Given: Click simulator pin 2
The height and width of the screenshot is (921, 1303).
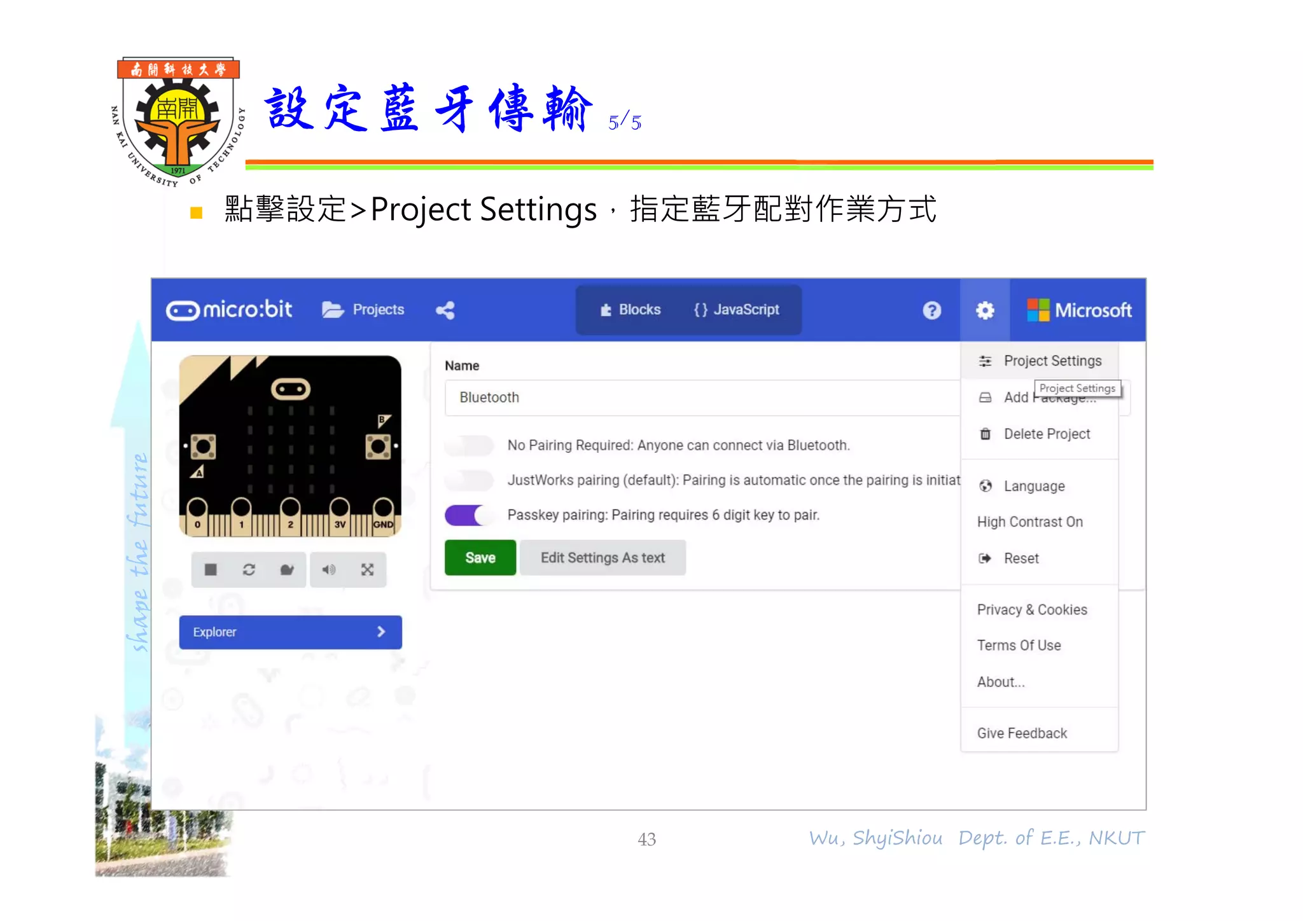Looking at the screenshot, I should click(x=290, y=516).
